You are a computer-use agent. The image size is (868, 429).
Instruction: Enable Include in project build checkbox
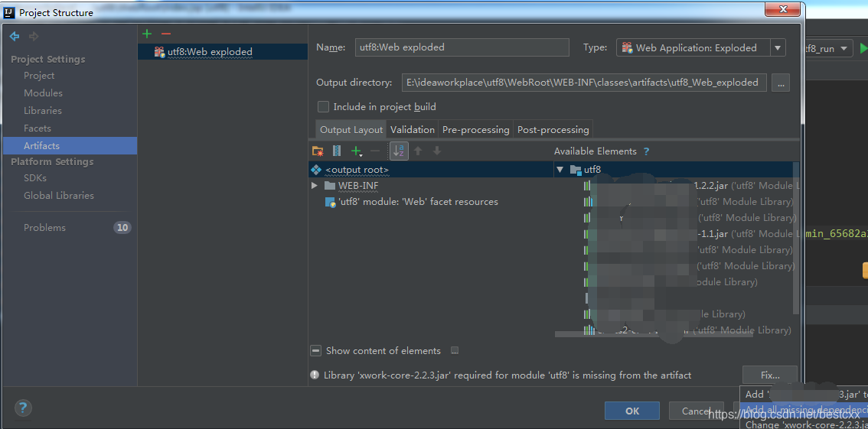click(323, 107)
